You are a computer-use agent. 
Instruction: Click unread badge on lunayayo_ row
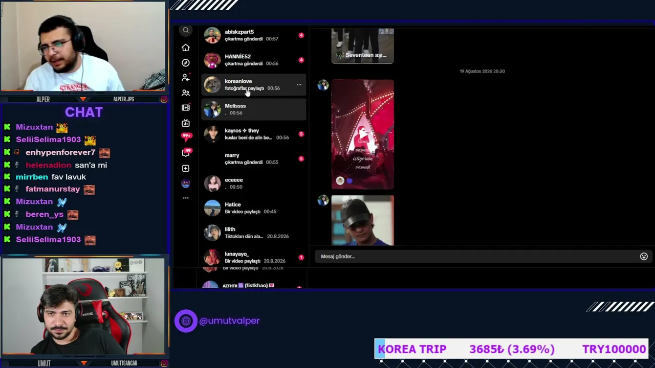point(301,257)
